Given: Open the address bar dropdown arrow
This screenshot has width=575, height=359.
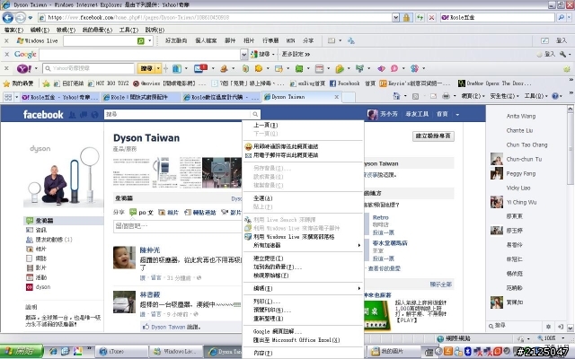Looking at the screenshot, I should click(395, 17).
